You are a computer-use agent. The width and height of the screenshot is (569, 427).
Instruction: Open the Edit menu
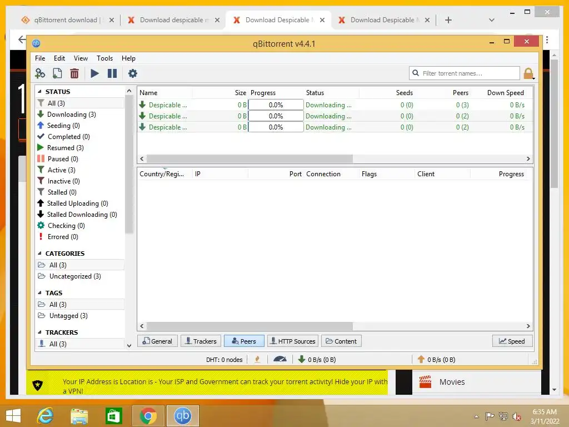tap(59, 58)
